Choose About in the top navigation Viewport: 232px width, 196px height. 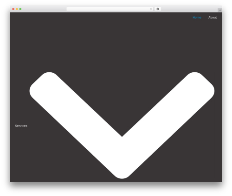point(213,18)
